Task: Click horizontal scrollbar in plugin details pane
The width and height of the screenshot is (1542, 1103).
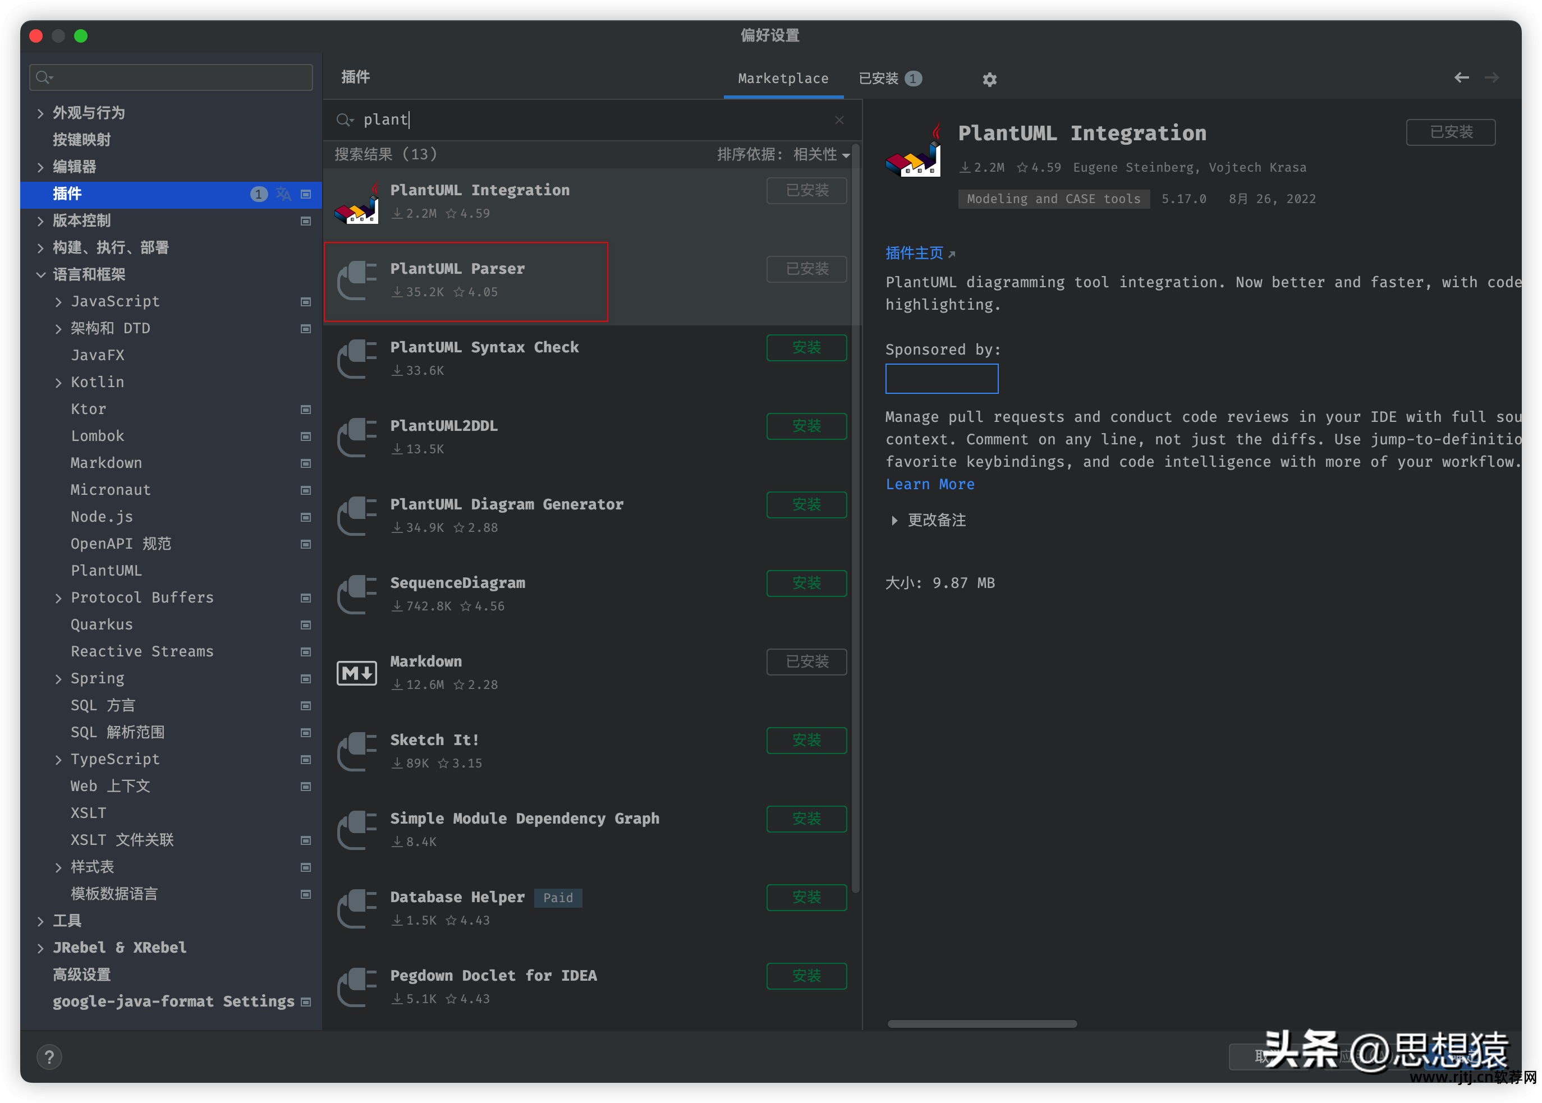Action: (x=981, y=1023)
